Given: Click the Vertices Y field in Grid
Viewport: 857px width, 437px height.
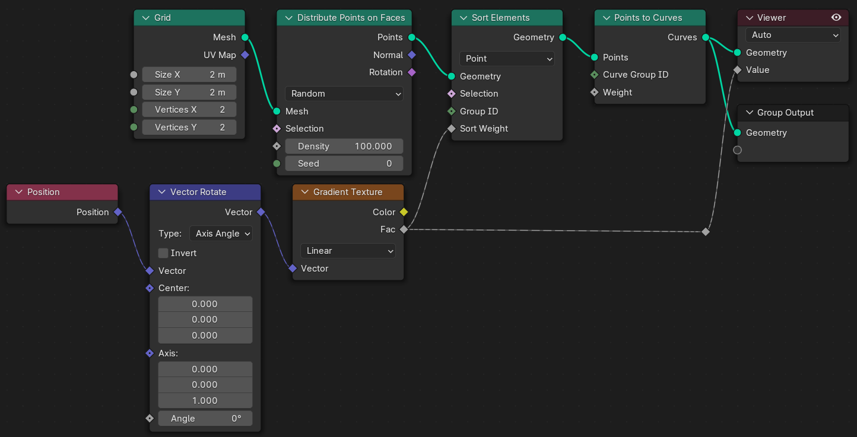Looking at the screenshot, I should [189, 127].
